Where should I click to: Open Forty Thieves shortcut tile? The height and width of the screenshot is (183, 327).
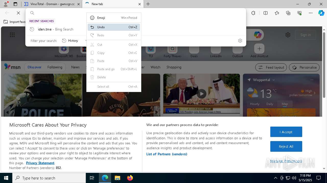(172, 52)
